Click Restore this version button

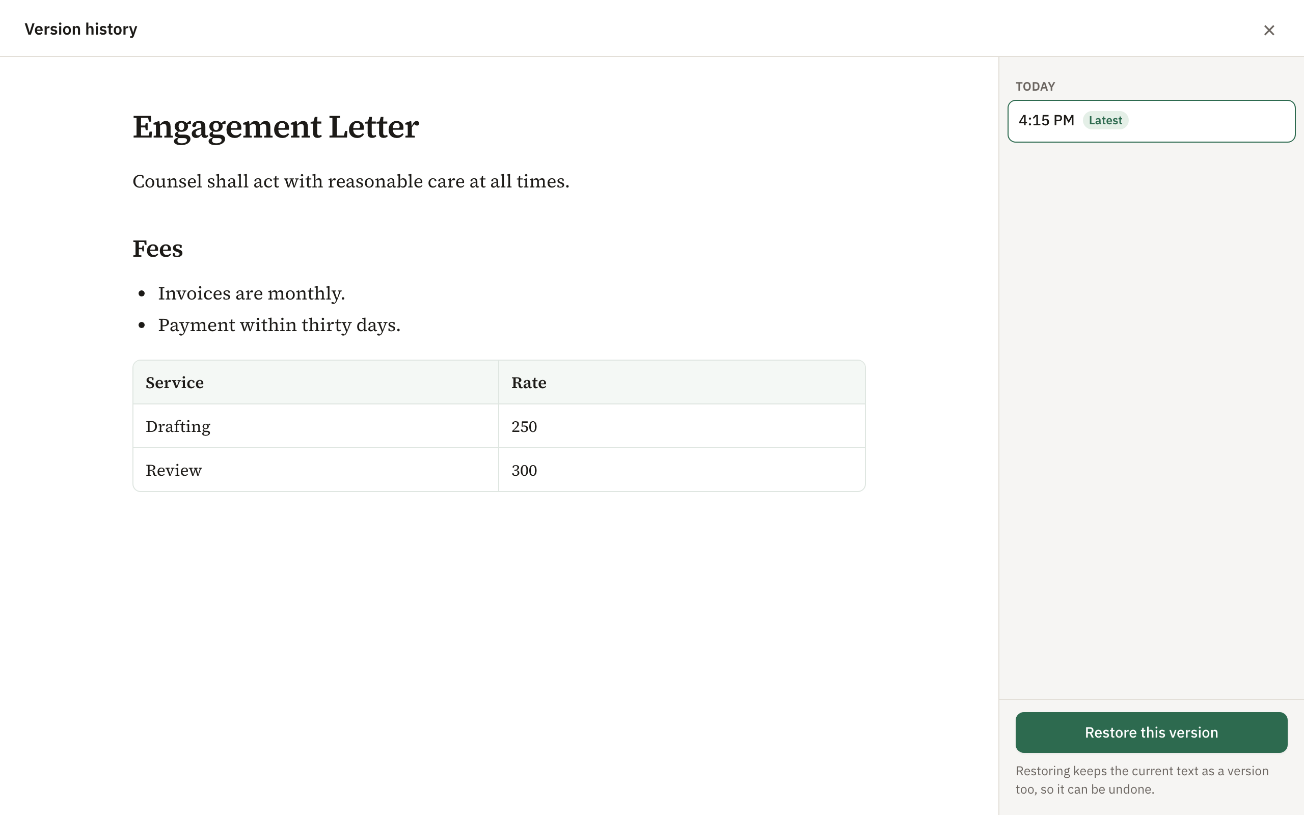1151,732
